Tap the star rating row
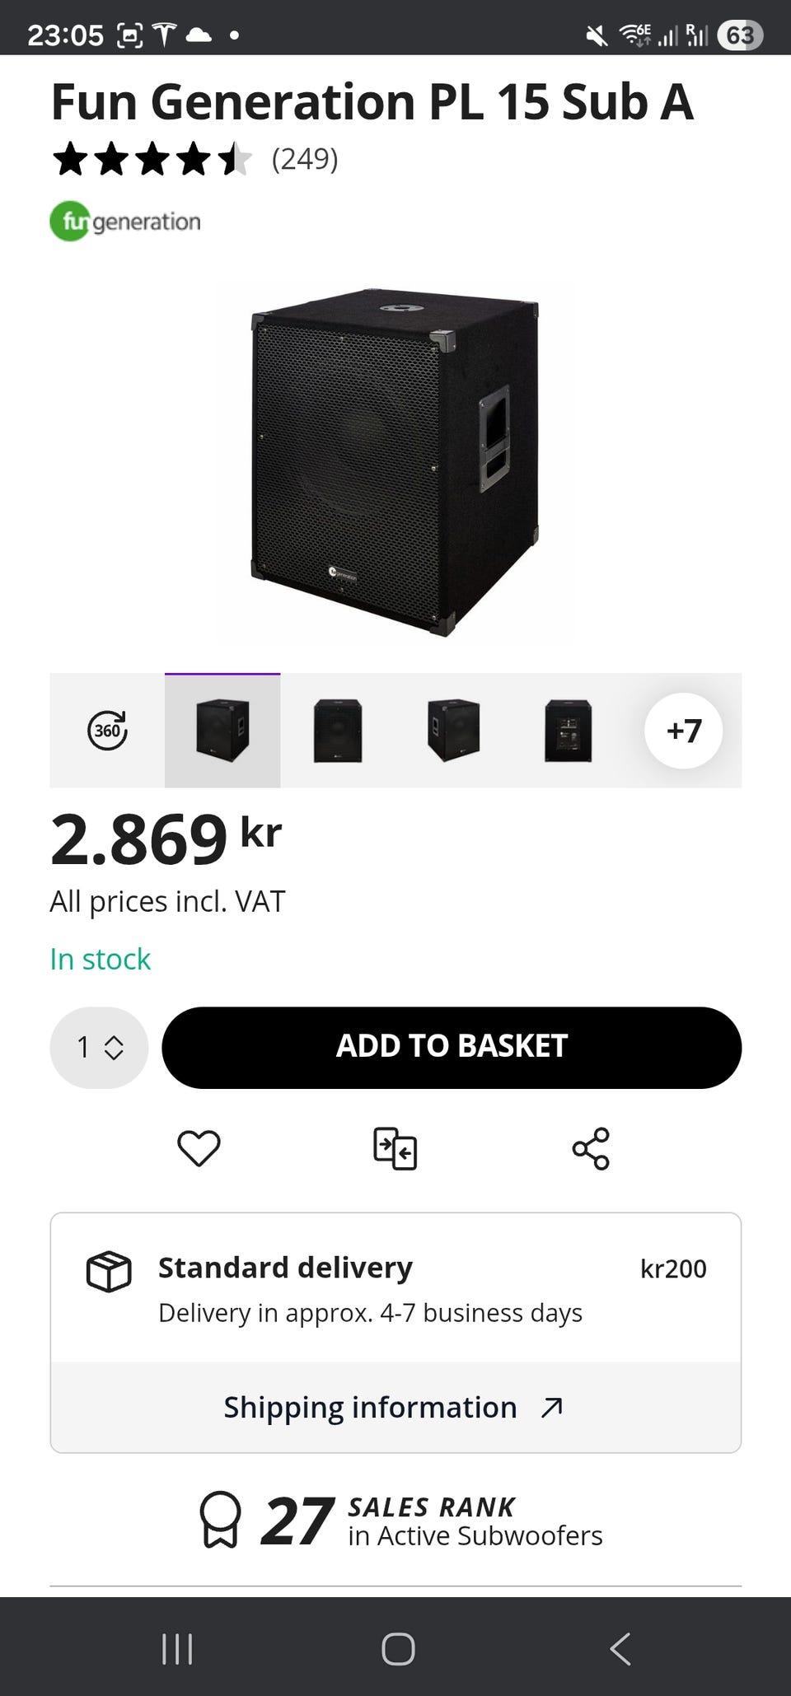Image resolution: width=791 pixels, height=1696 pixels. (152, 159)
